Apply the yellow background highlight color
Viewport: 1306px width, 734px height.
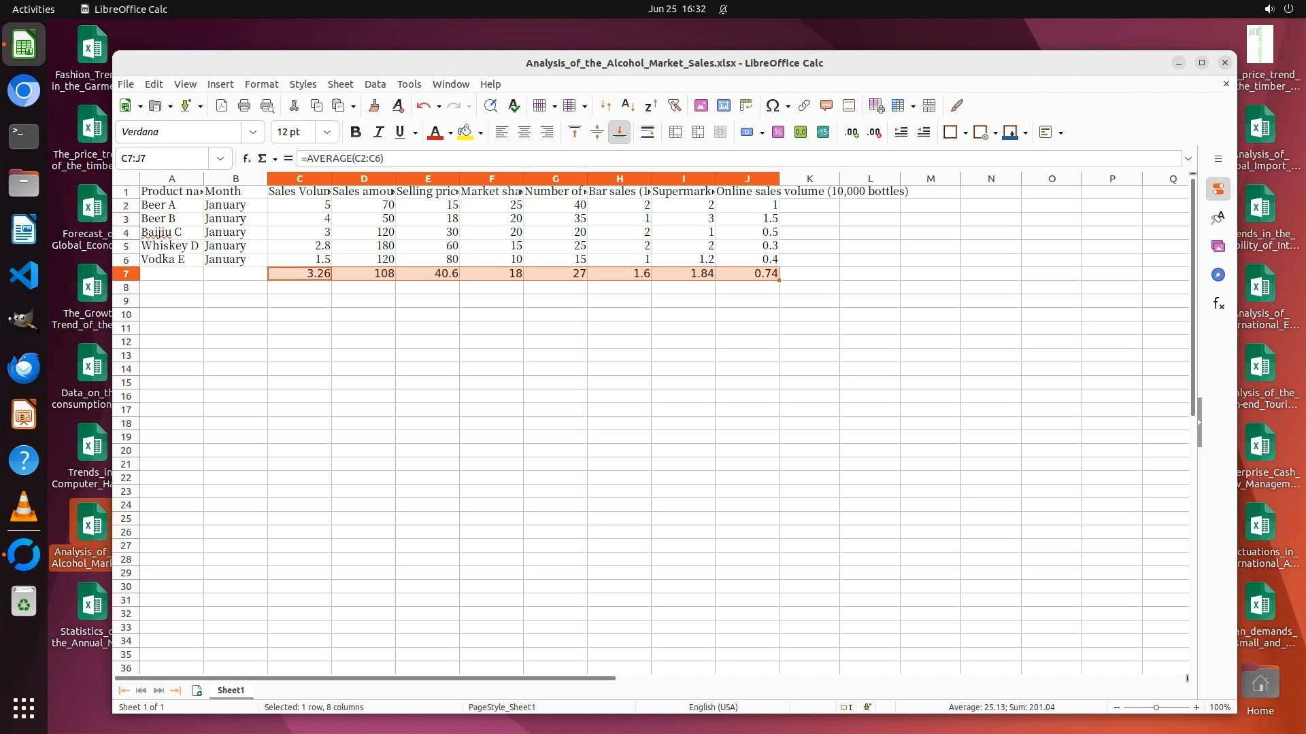(465, 133)
